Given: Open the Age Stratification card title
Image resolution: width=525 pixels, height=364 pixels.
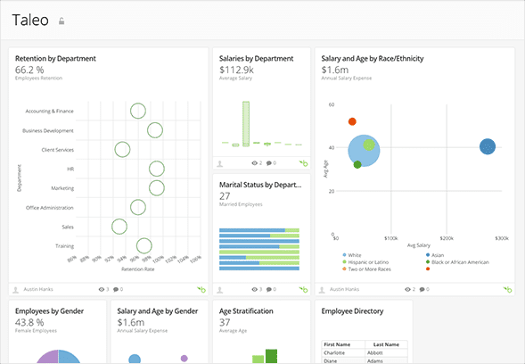Looking at the screenshot, I should (x=246, y=311).
